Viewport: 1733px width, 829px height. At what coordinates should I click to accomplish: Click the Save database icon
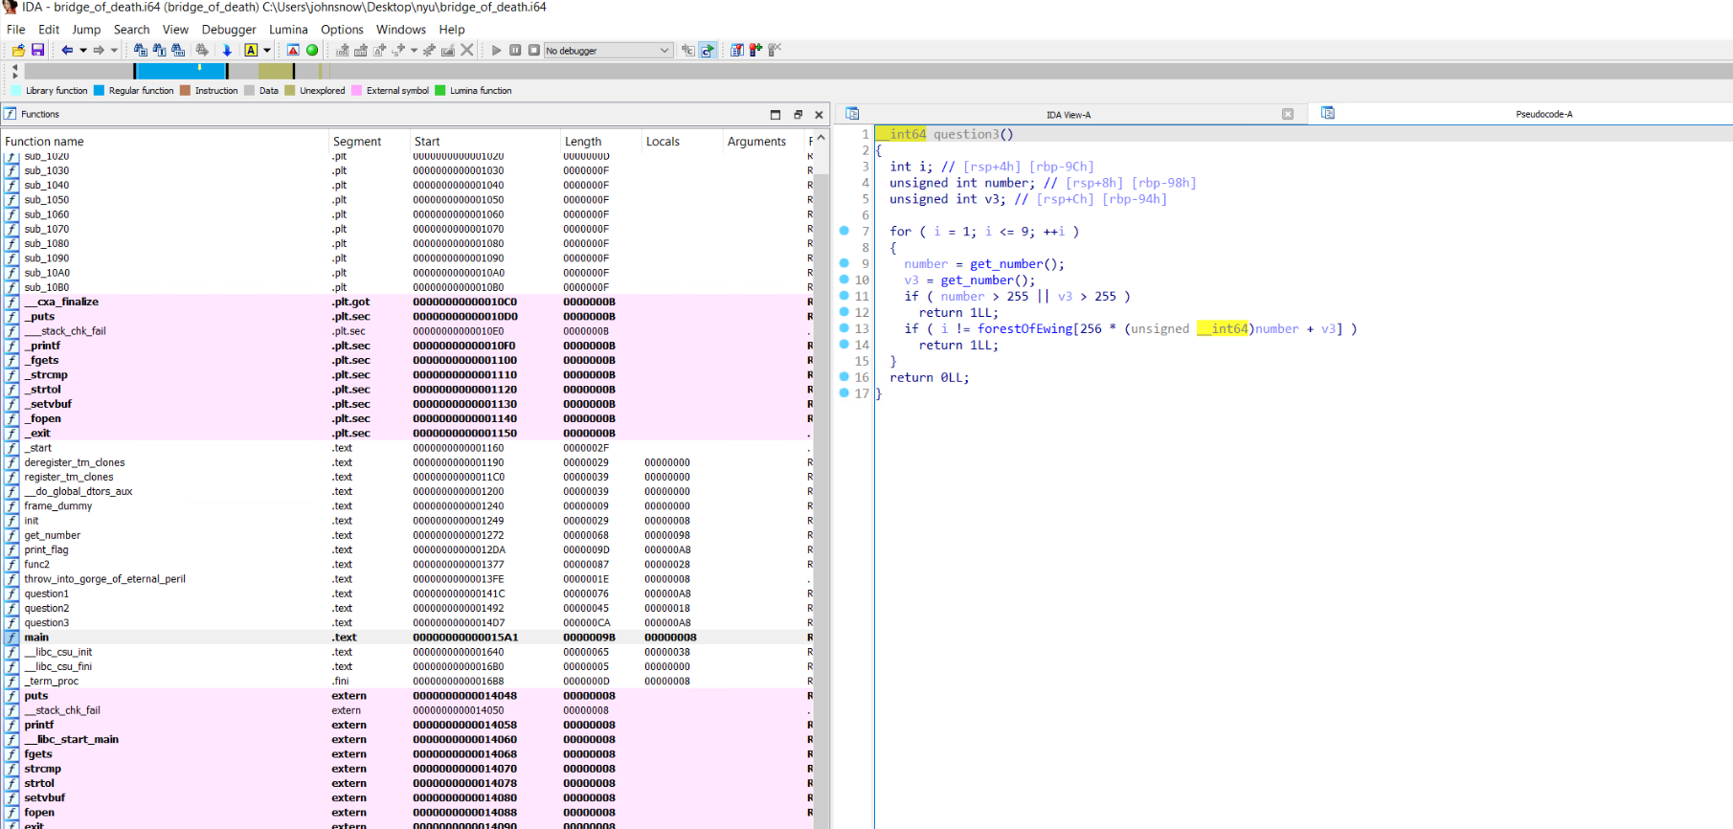pyautogui.click(x=37, y=50)
